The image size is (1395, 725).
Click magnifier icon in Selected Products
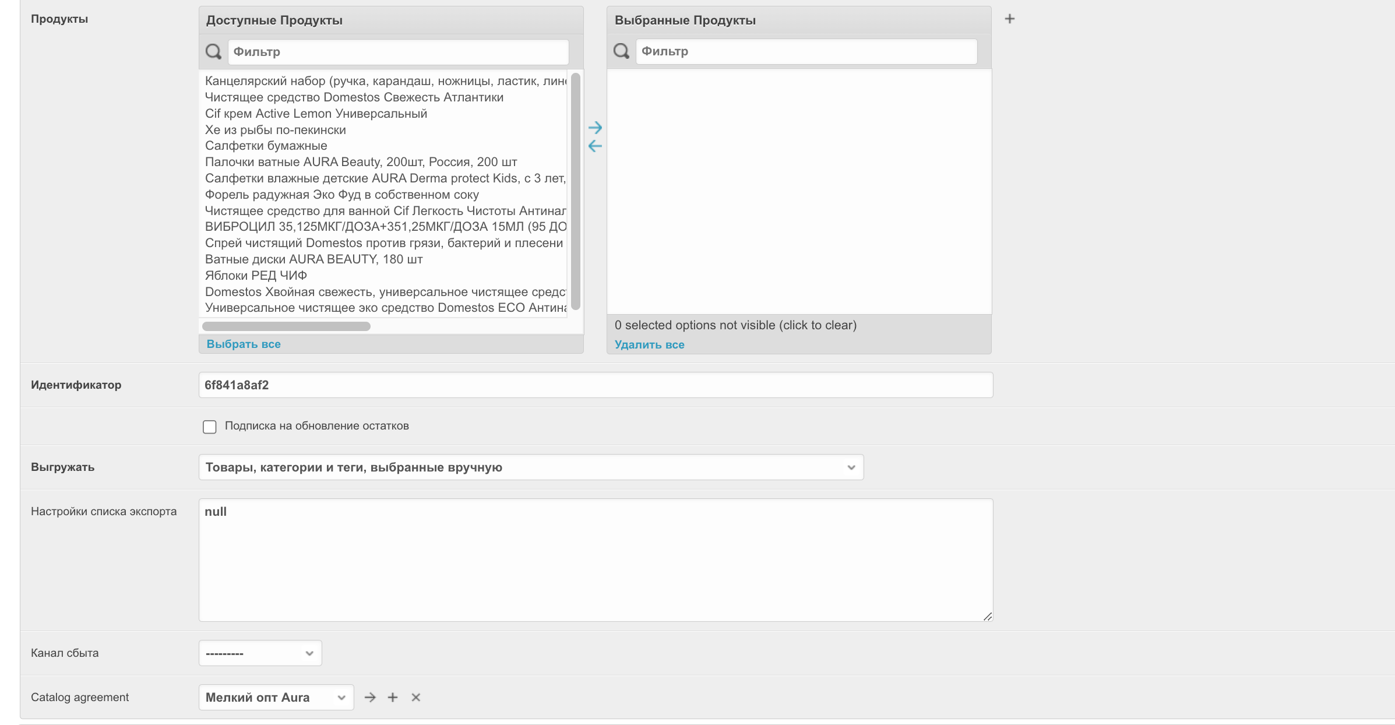pos(621,51)
